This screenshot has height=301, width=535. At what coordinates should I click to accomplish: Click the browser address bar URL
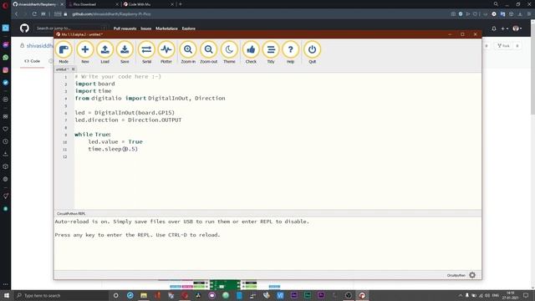coord(111,14)
